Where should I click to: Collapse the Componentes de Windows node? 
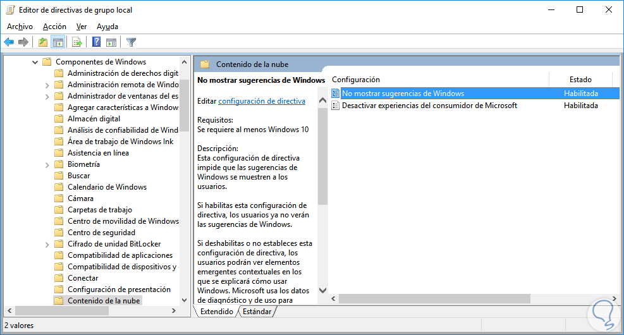(35, 62)
